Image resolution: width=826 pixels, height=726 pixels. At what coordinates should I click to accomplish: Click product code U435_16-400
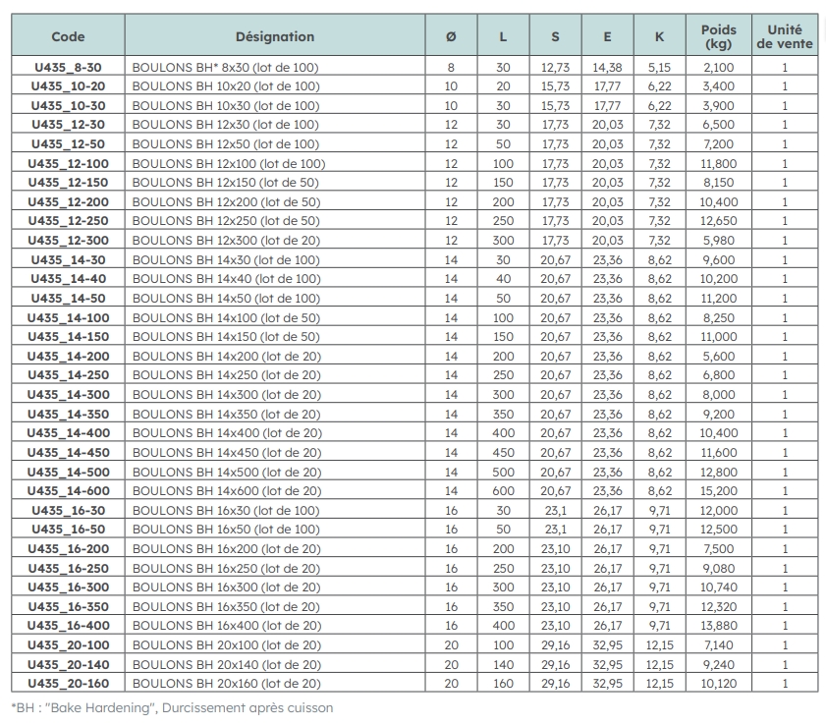click(68, 626)
